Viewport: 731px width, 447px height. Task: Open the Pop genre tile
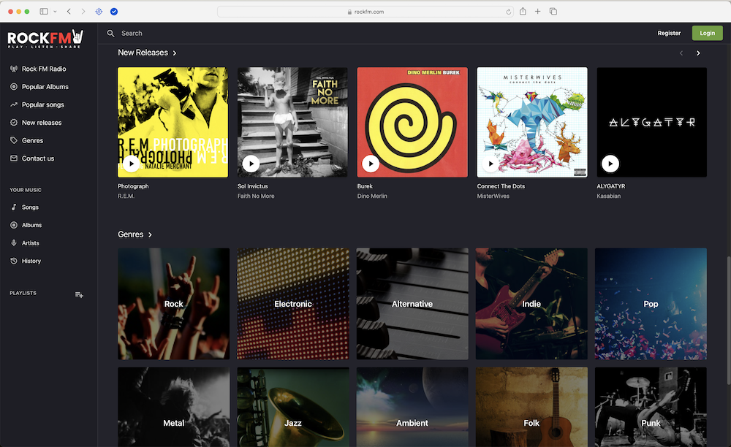[651, 304]
